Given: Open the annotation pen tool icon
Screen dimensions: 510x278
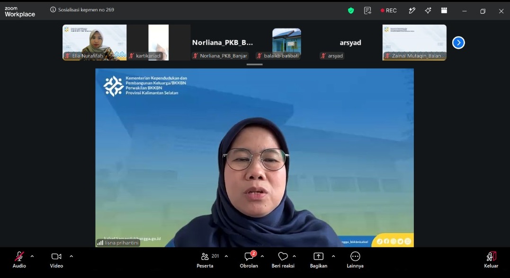Looking at the screenshot, I should (x=412, y=11).
